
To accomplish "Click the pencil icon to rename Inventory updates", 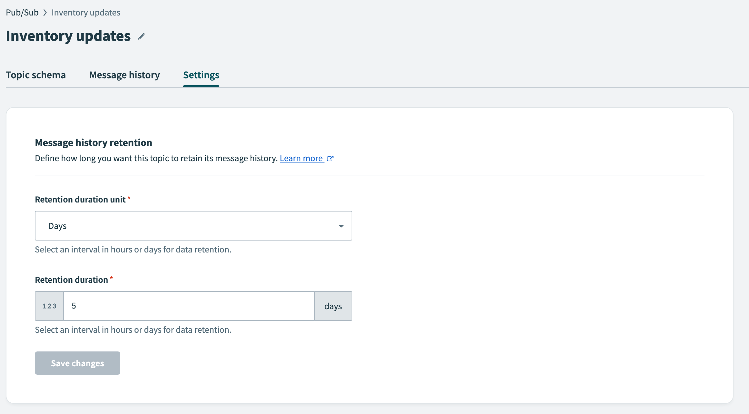I will (141, 36).
